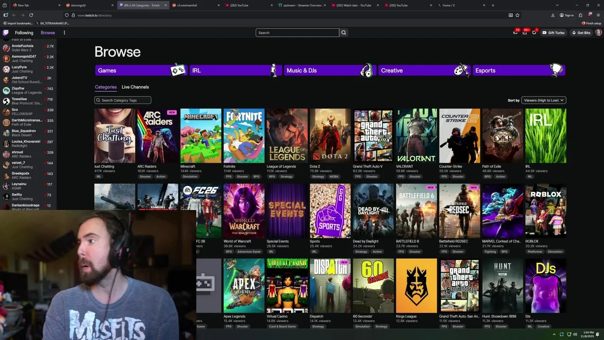Select the Categories tab

[106, 87]
